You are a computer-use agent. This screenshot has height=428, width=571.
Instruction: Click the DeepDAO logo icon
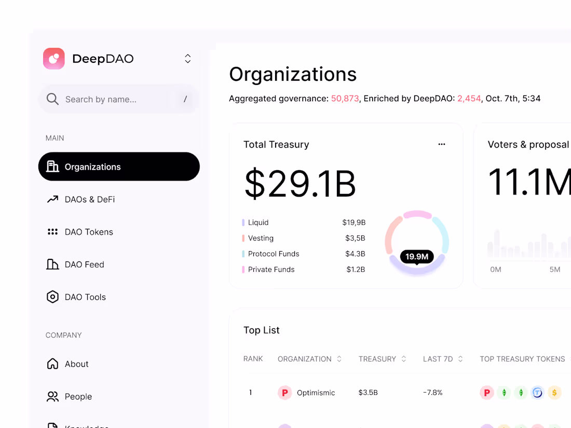pos(54,59)
